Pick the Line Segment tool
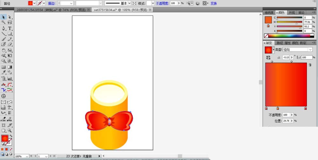Image resolution: width=318 pixels, height=160 pixels. (x=3, y=34)
